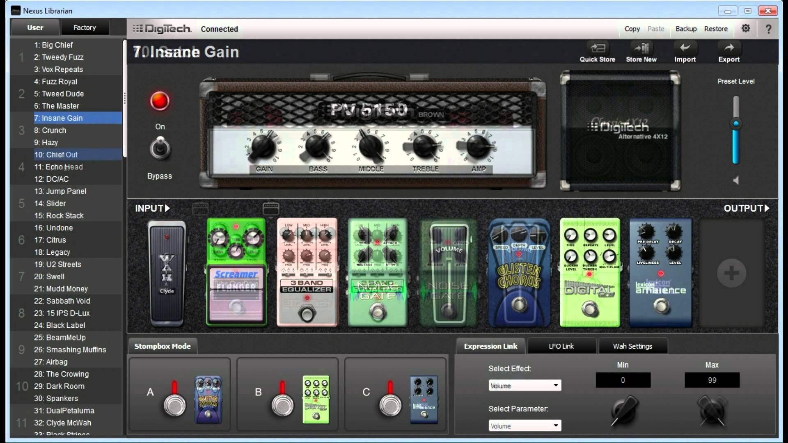Toggle the Glisten Chorus footswitch
Screen dimensions: 788x443
pos(519,305)
